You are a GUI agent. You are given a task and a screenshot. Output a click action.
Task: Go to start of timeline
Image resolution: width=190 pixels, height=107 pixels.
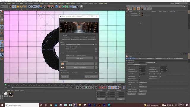pyautogui.click(x=77, y=87)
